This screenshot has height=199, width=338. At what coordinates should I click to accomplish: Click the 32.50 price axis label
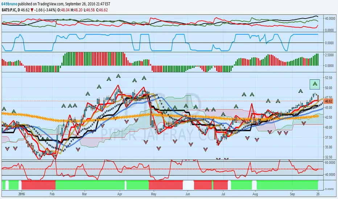pyautogui.click(x=329, y=157)
